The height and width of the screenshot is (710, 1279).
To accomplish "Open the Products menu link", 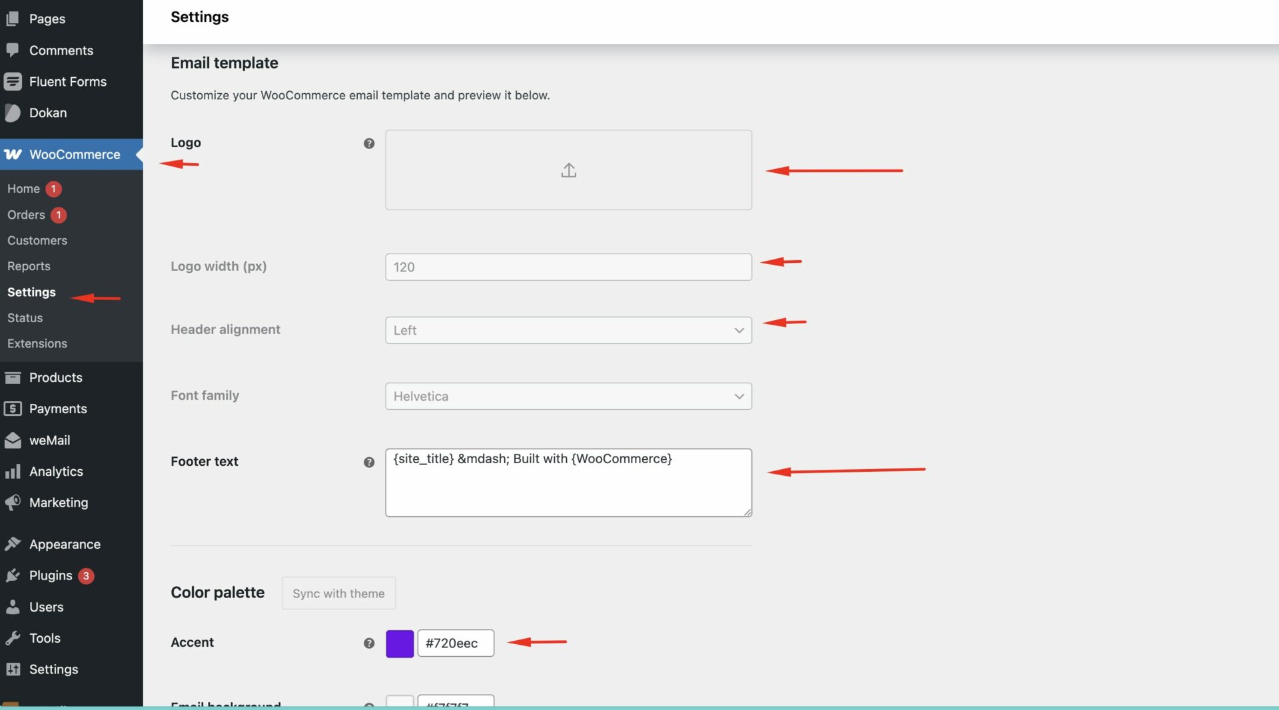I will pos(55,378).
